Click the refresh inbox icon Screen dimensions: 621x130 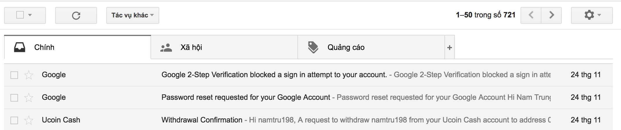click(x=76, y=15)
